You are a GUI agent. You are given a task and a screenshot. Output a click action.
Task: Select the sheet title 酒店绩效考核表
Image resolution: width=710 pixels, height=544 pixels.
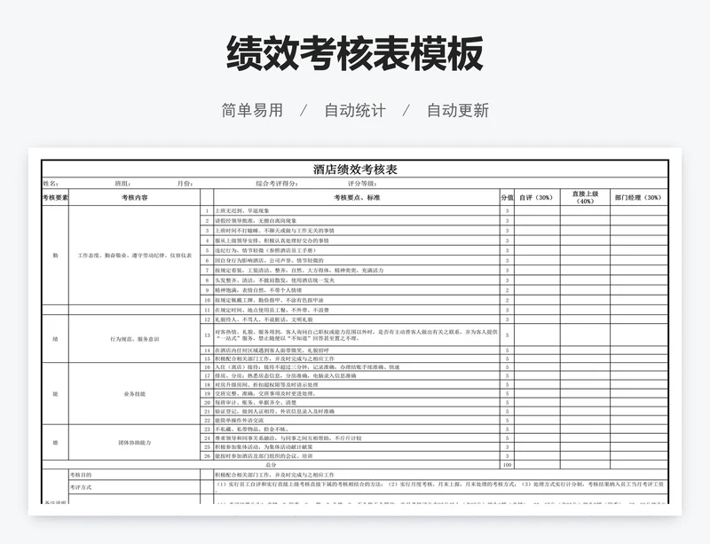pyautogui.click(x=355, y=170)
